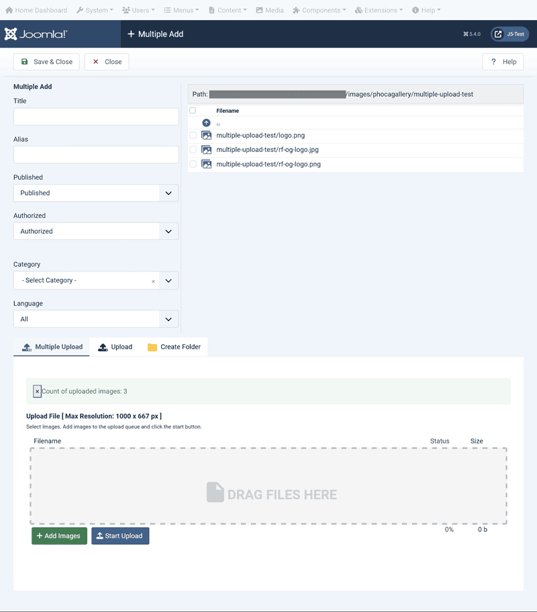537x612 pixels.
Task: Open the Language dropdown
Action: click(x=96, y=319)
